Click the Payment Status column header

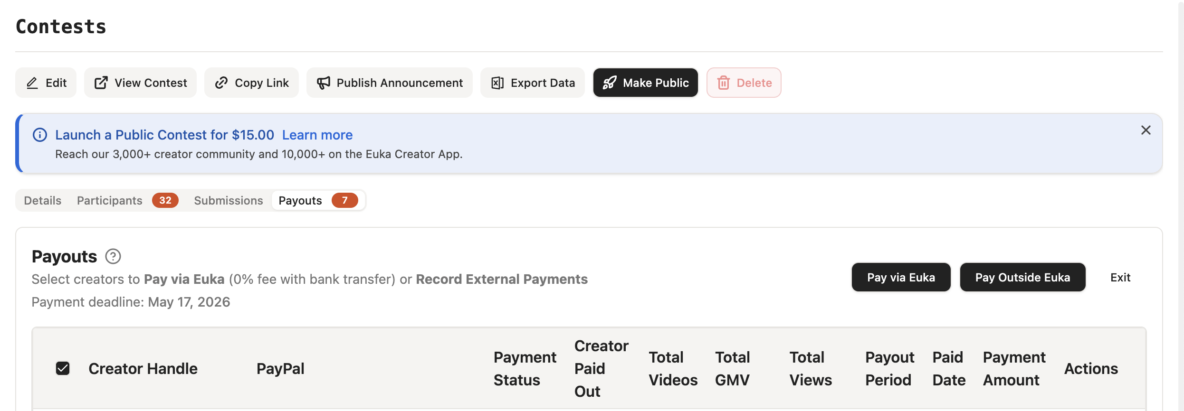[525, 369]
